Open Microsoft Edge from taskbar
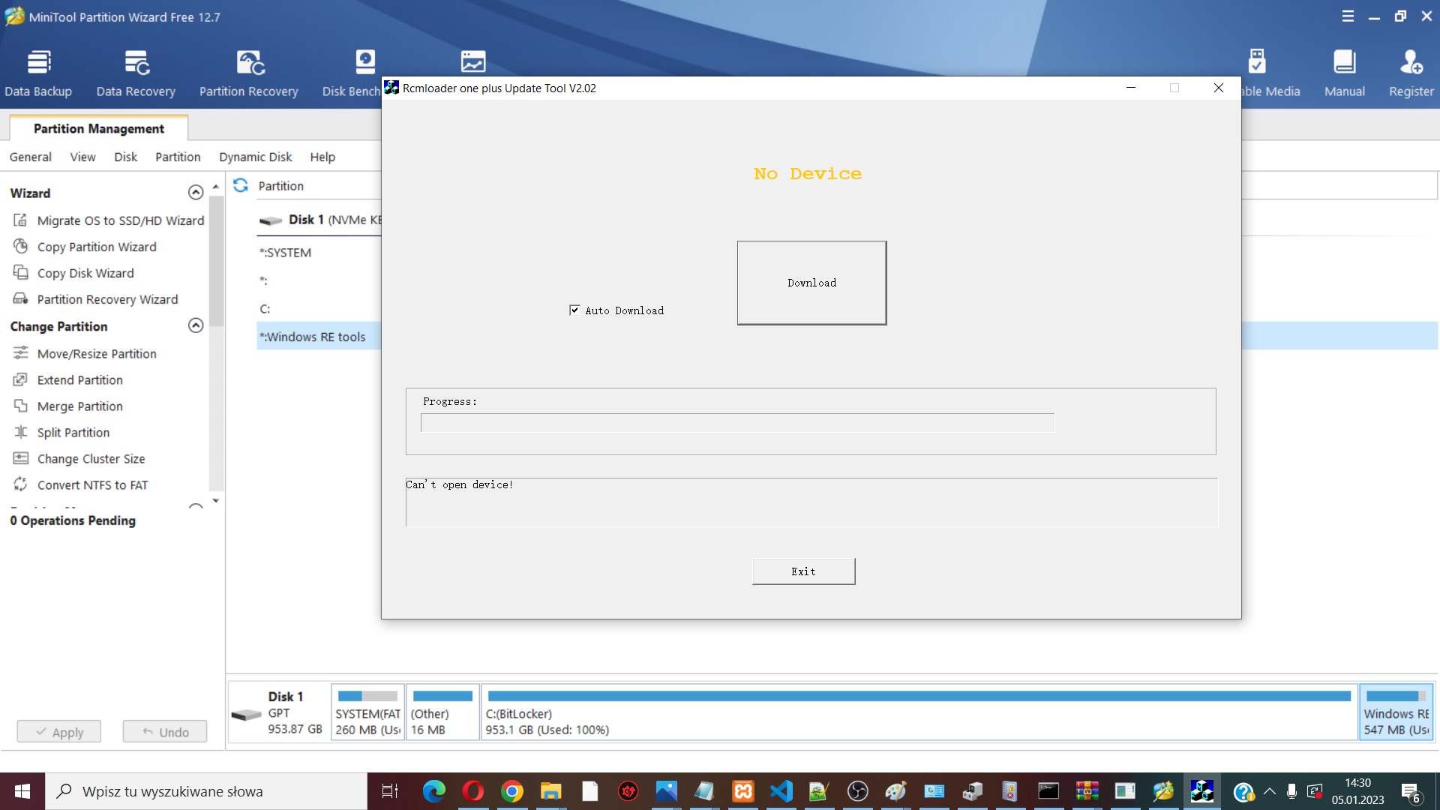This screenshot has width=1440, height=810. click(x=434, y=791)
